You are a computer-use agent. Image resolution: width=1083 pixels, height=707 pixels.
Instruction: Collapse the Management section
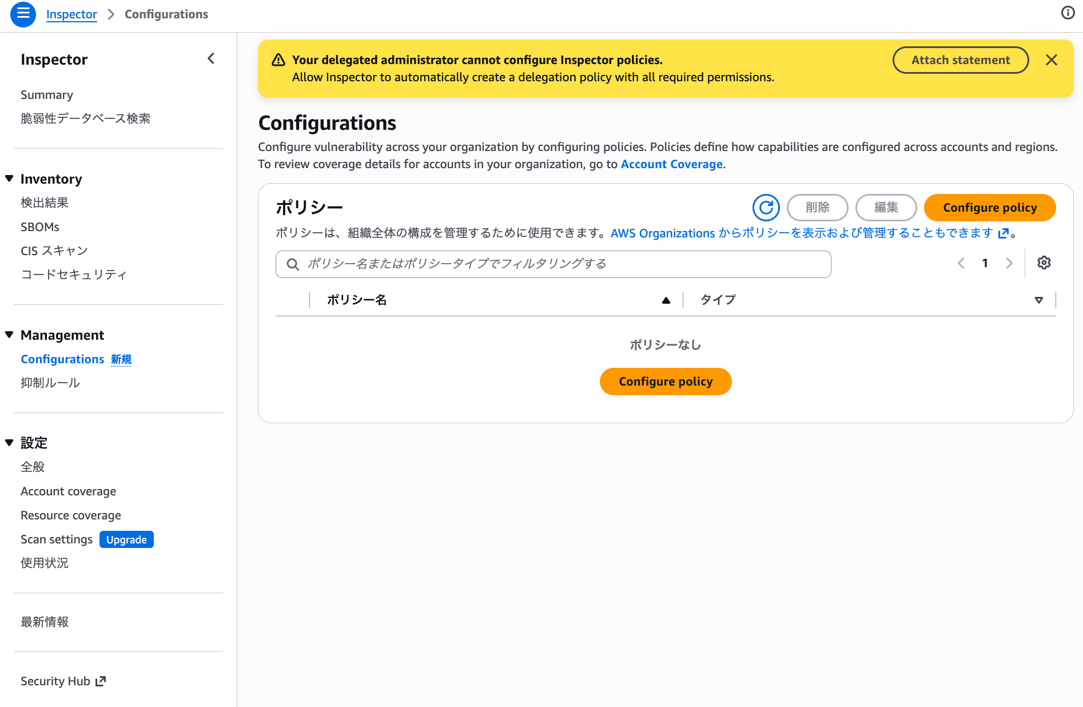(x=9, y=335)
